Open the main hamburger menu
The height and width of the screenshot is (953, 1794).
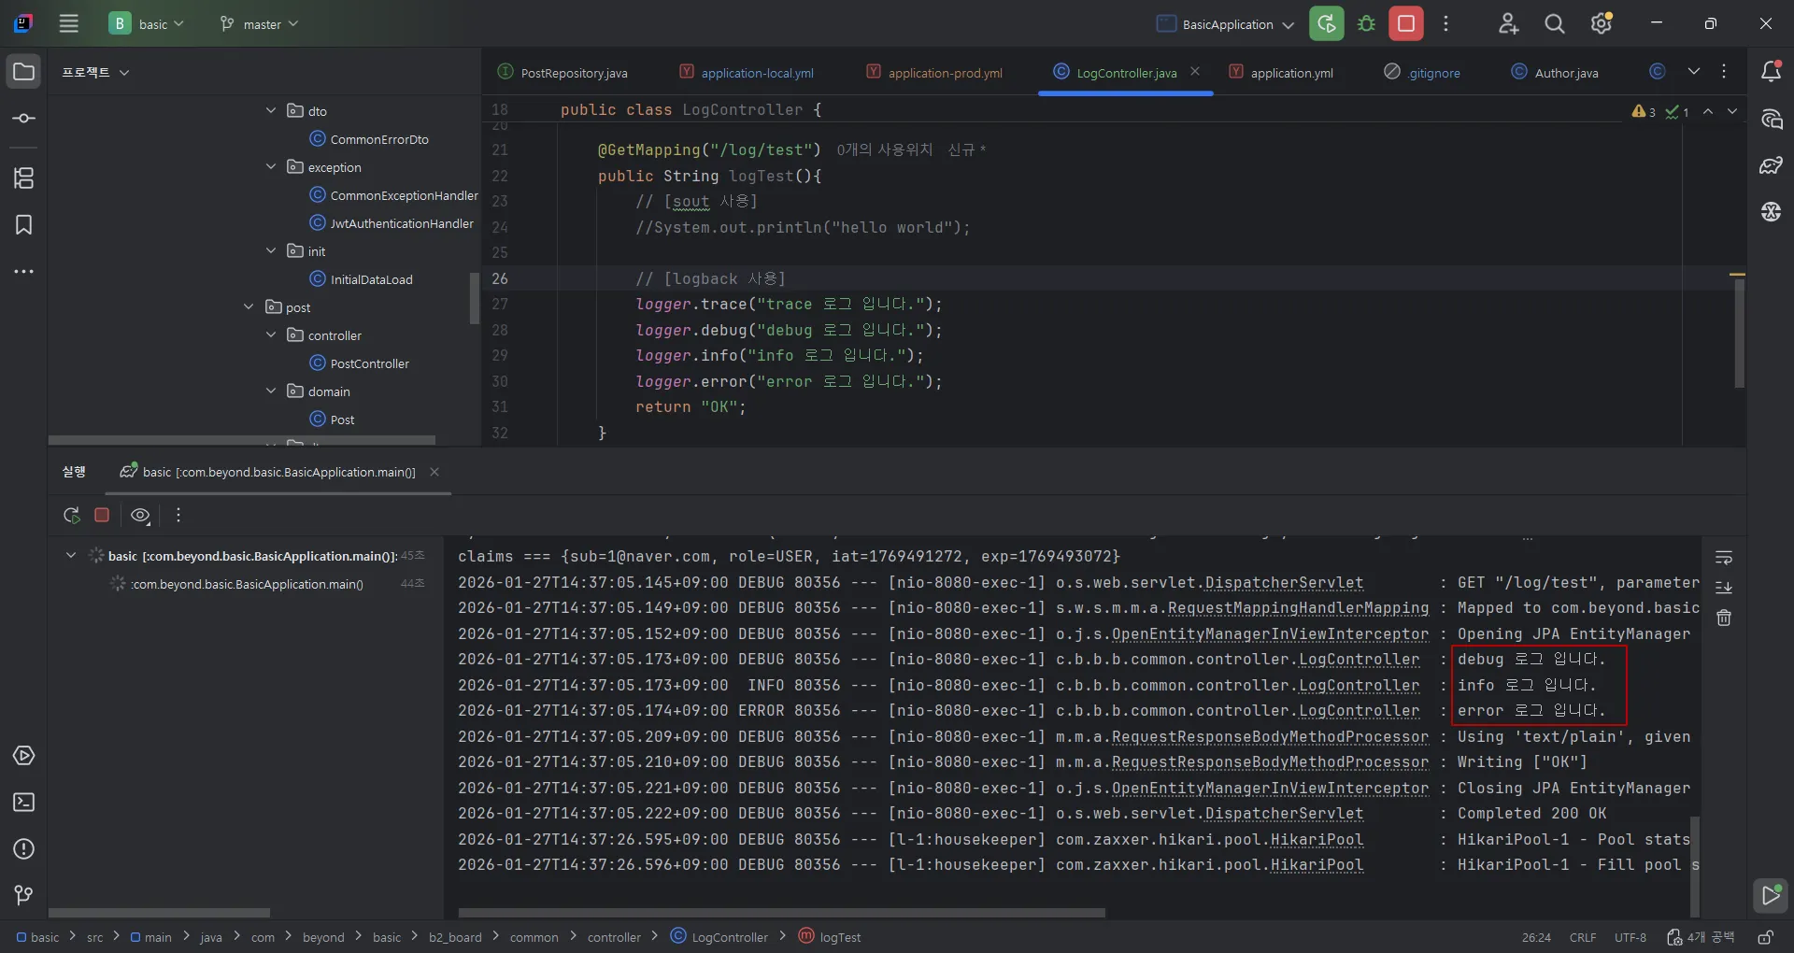tap(69, 24)
